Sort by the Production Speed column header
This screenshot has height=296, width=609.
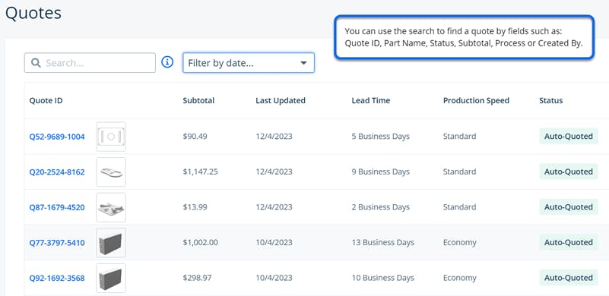click(x=476, y=100)
